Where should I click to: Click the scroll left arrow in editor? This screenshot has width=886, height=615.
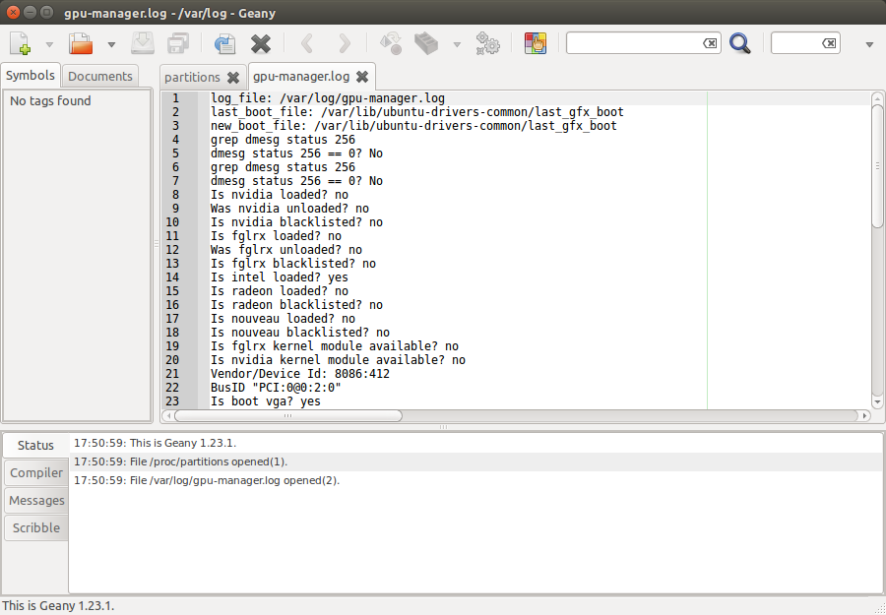pyautogui.click(x=167, y=415)
